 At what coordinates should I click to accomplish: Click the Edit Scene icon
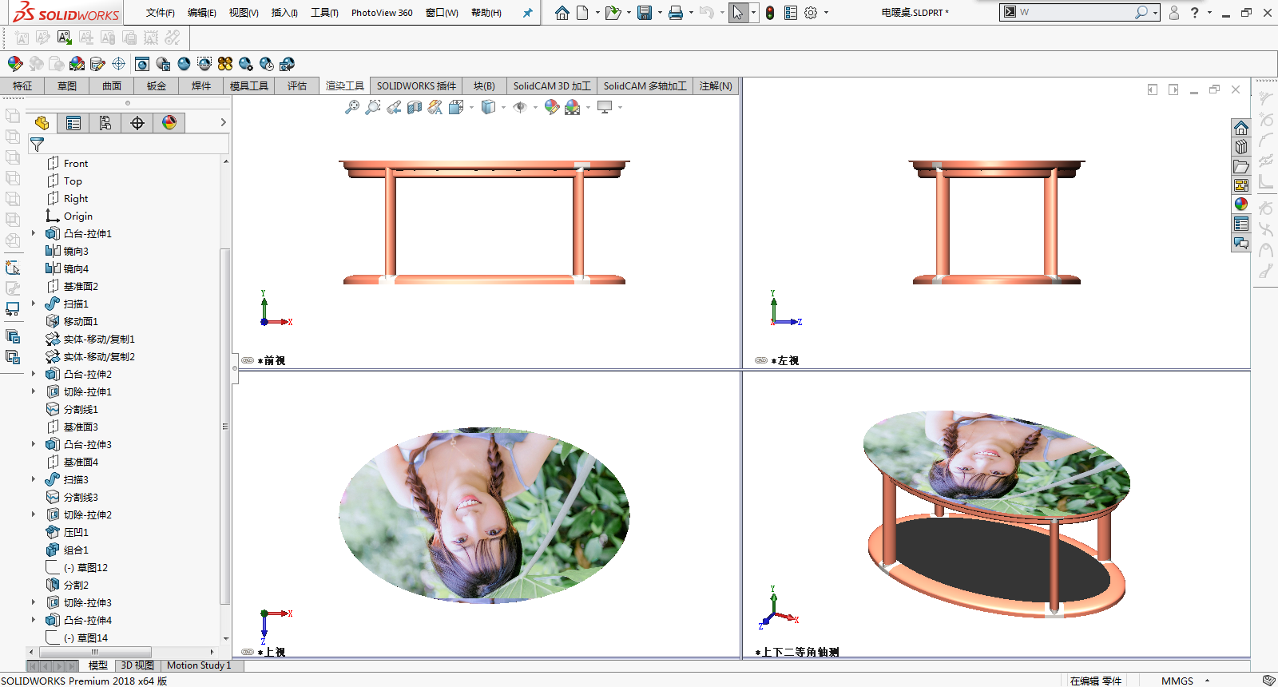pos(77,64)
